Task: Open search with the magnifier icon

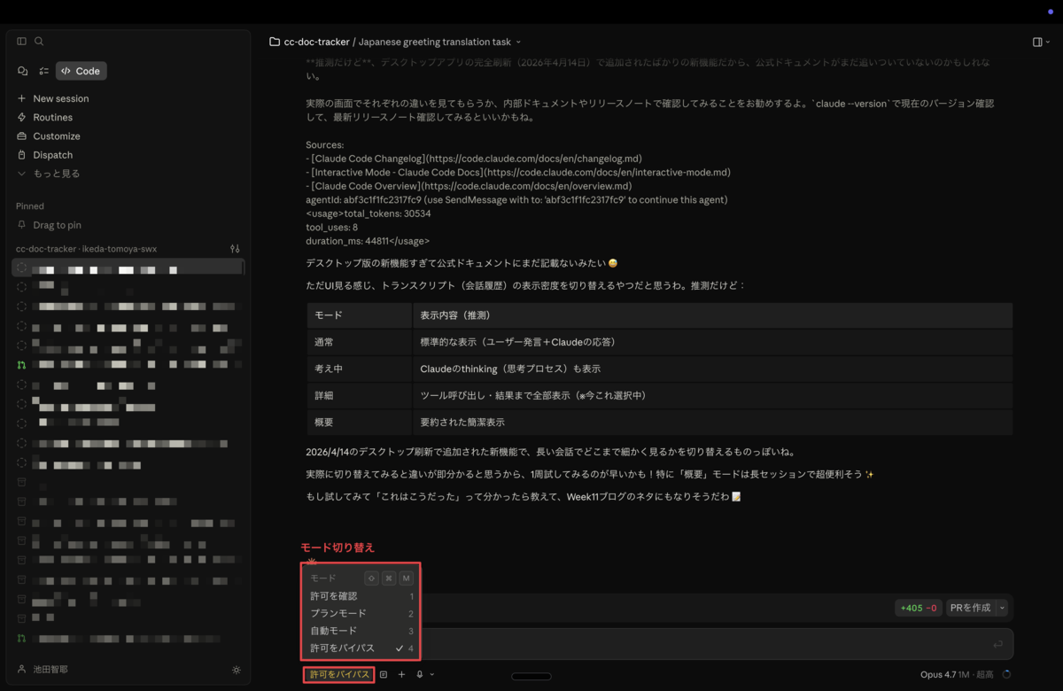Action: [x=39, y=41]
